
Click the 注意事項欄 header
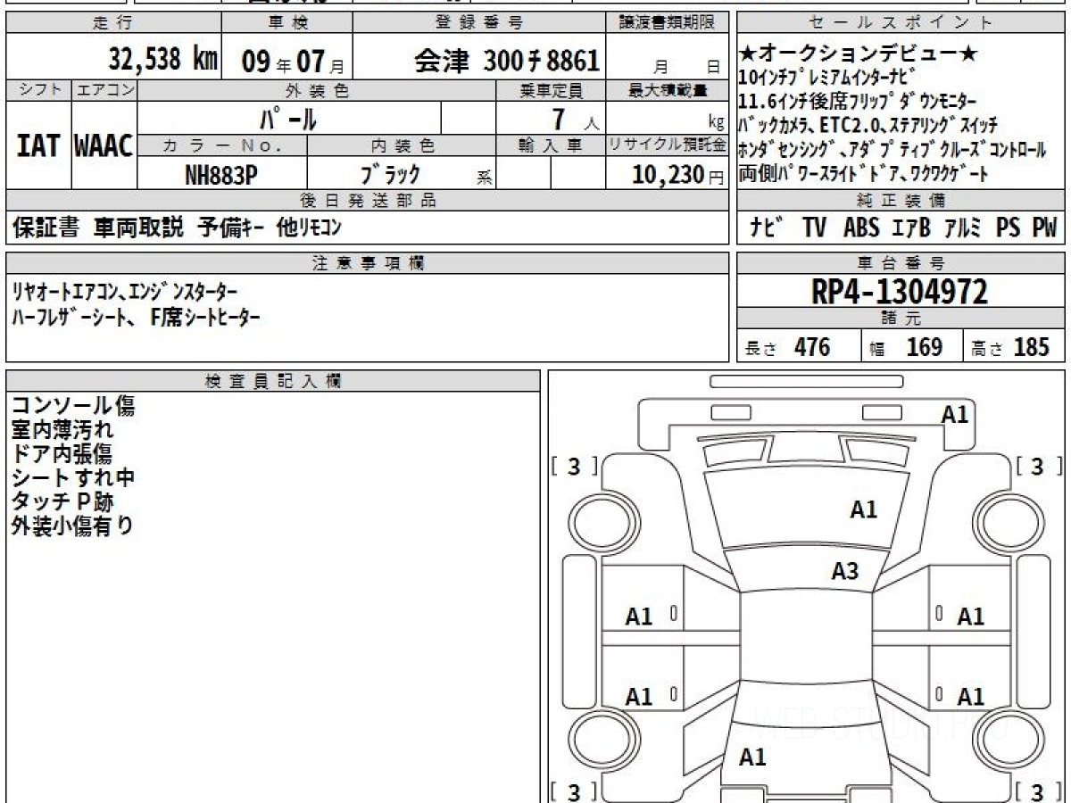(367, 263)
